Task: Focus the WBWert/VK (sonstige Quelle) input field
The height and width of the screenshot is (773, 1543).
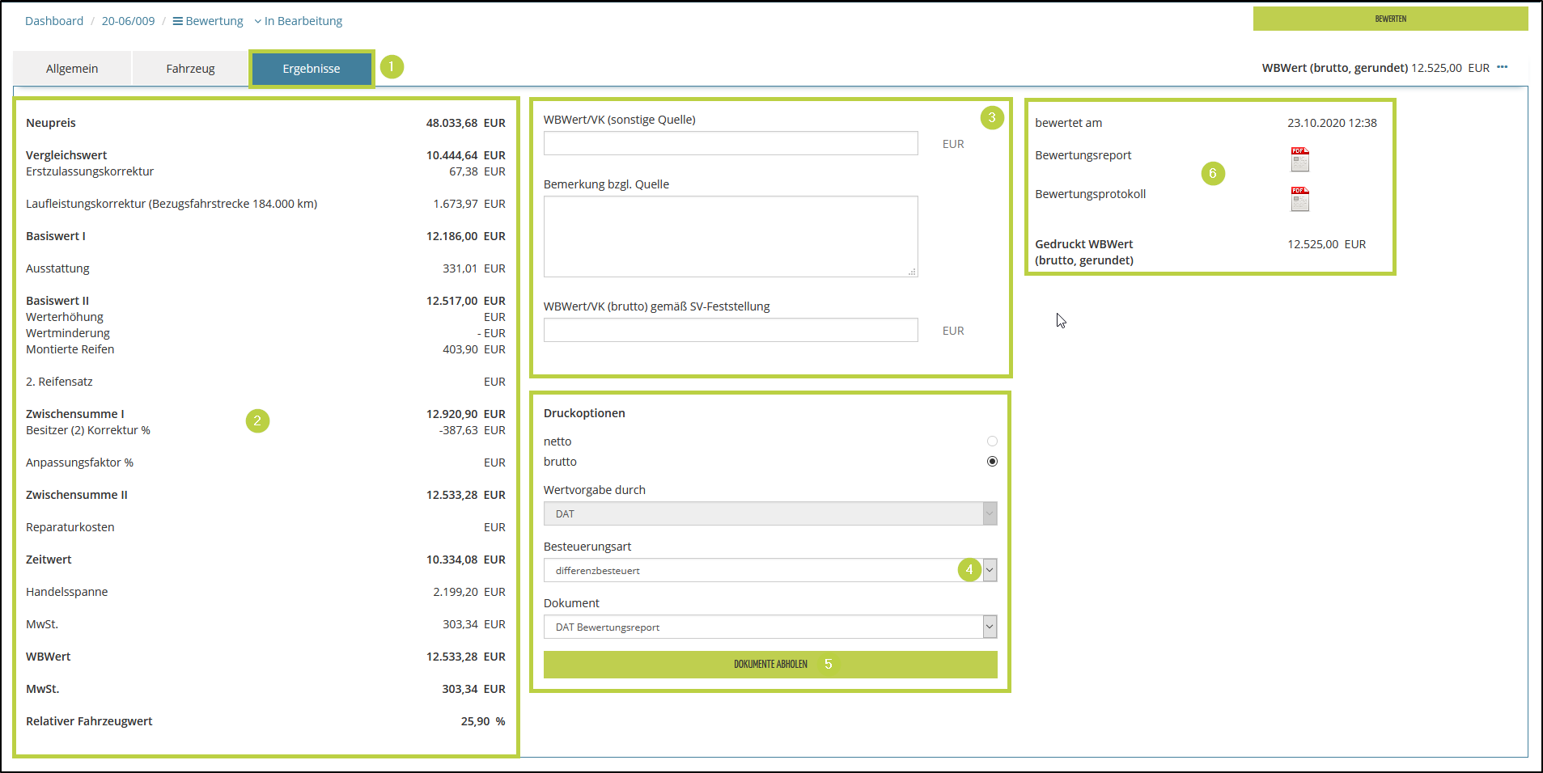Action: pos(730,143)
